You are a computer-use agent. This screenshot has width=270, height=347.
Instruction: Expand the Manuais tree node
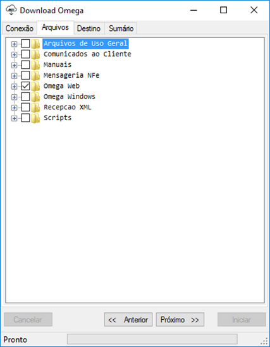point(14,65)
